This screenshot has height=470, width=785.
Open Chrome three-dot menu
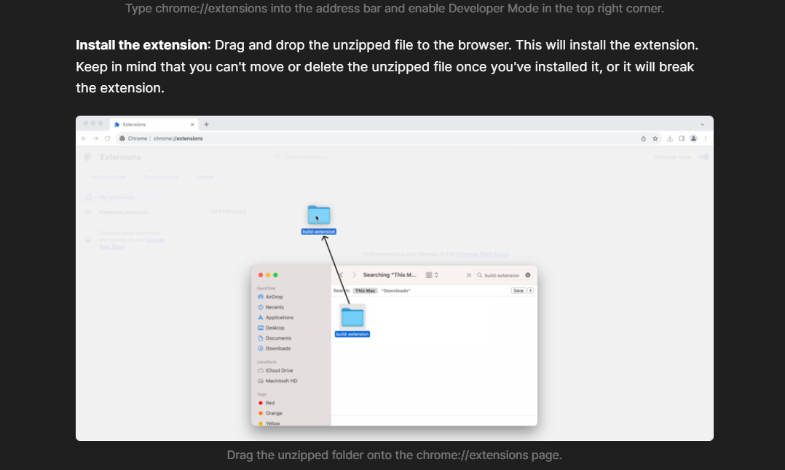(x=705, y=138)
